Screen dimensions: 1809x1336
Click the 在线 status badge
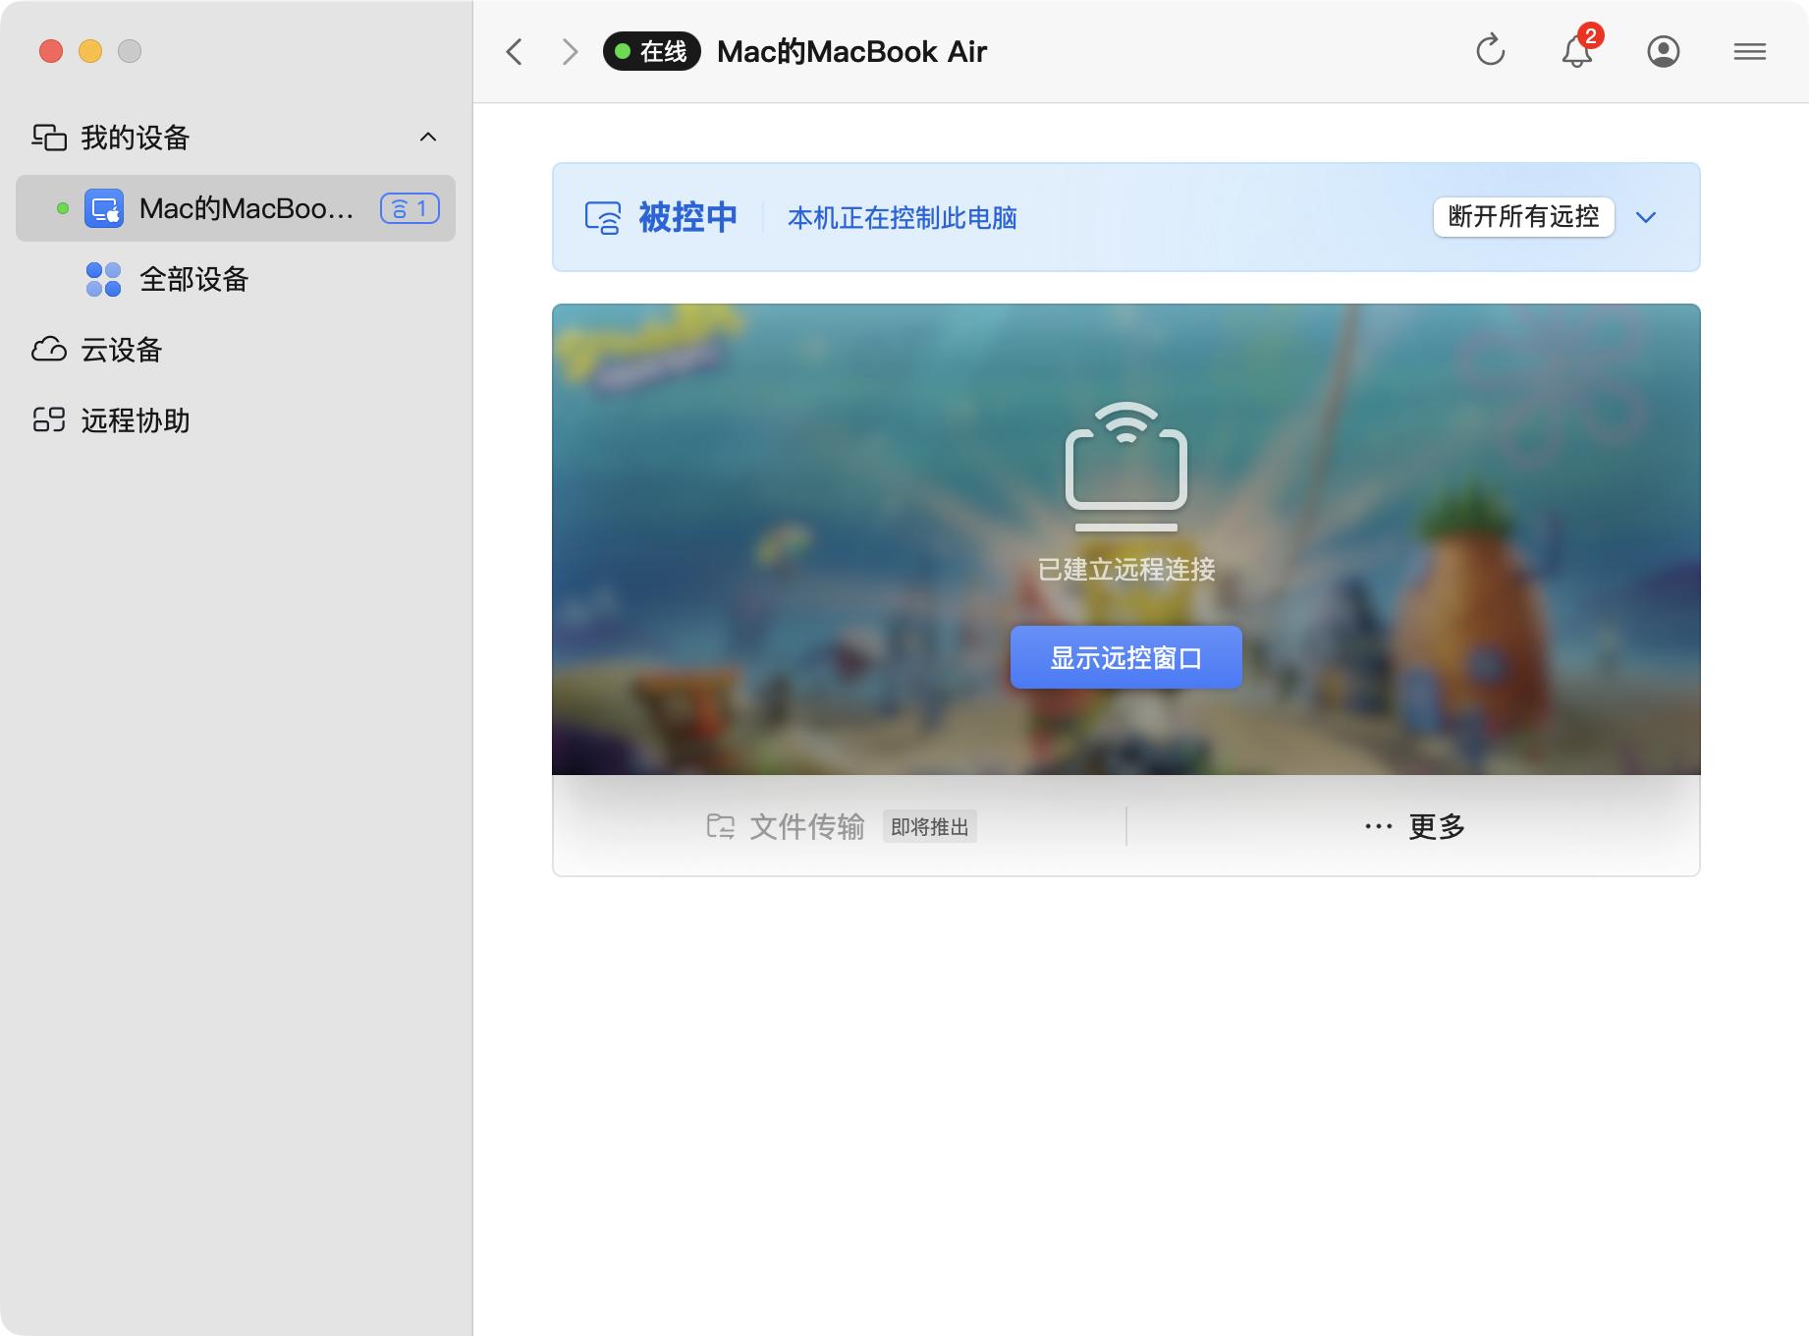point(652,51)
